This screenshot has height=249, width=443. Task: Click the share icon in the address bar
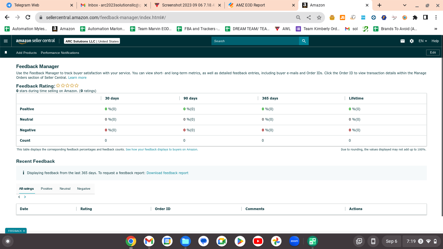pyautogui.click(x=309, y=18)
